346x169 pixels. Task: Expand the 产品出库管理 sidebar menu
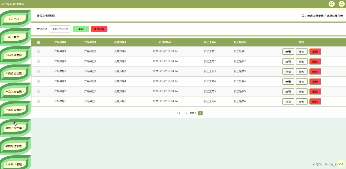[x=15, y=110]
